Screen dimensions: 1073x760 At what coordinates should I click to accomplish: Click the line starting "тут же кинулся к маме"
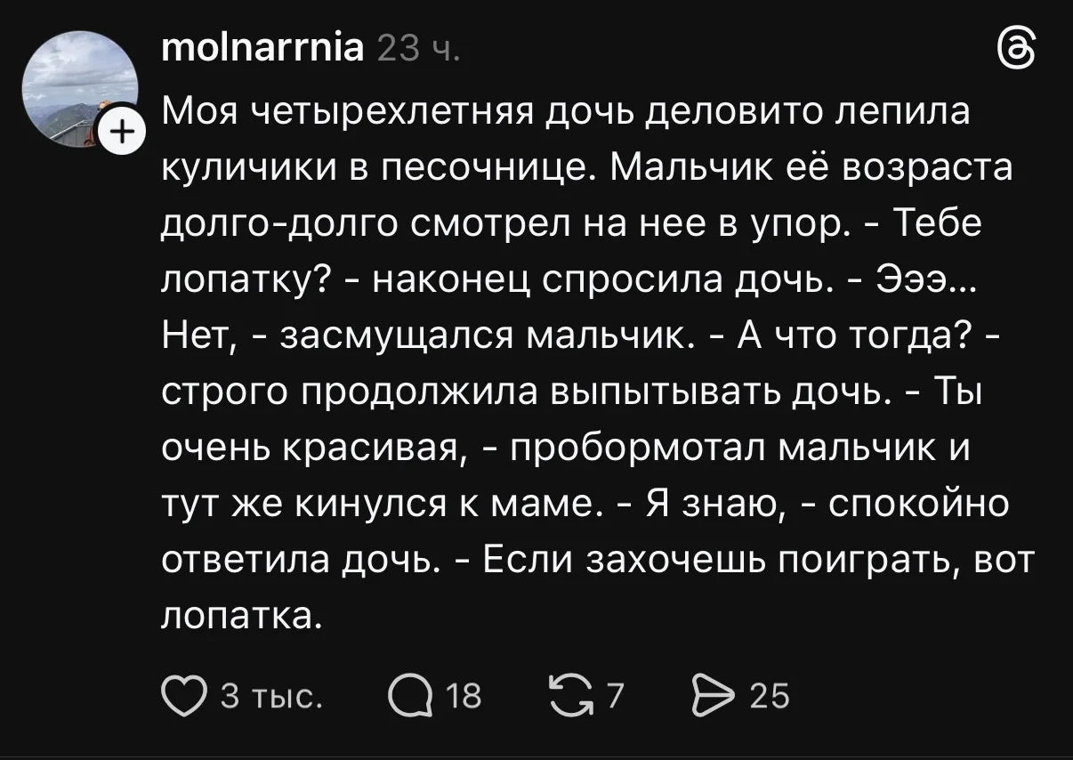tap(585, 505)
